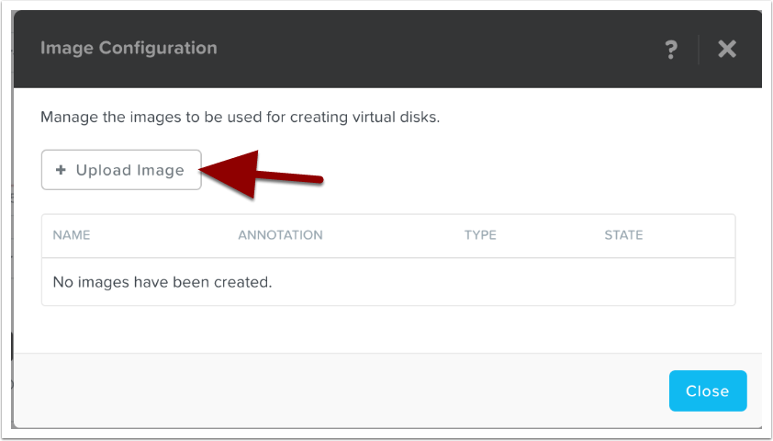Click the word 'Image' in Upload button
The image size is (773, 441).
(161, 170)
